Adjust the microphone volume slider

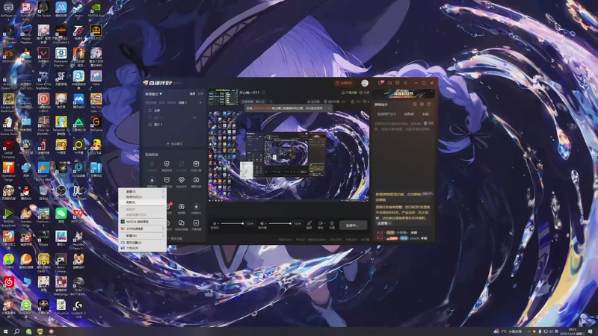click(232, 223)
